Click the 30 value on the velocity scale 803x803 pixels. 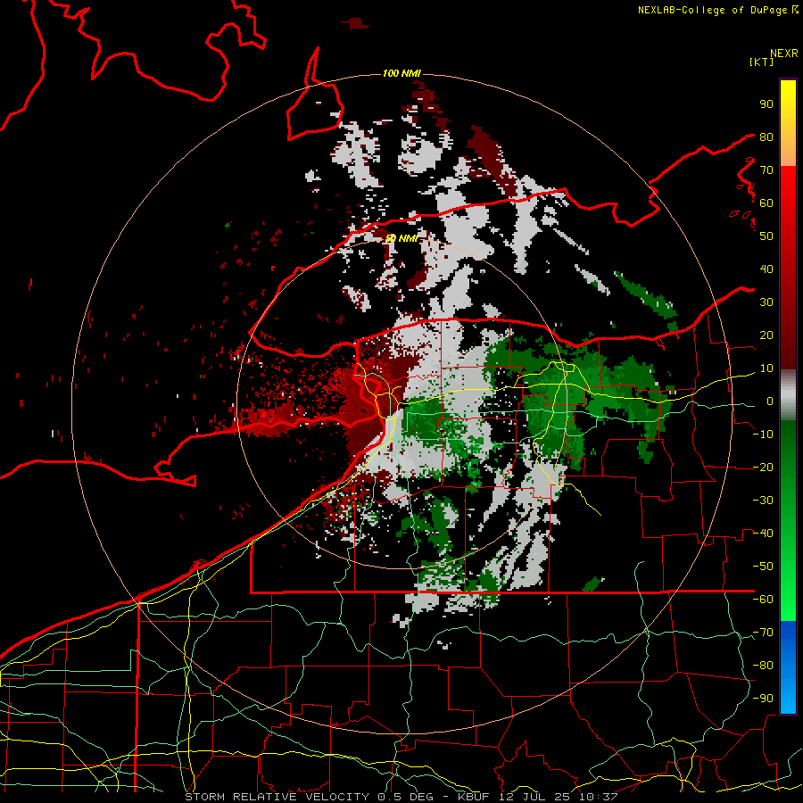click(766, 302)
